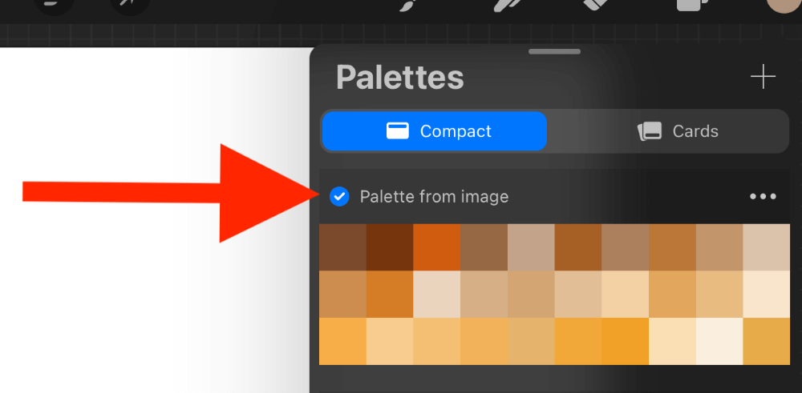
Task: Pick the vivid burnt-orange swatch in top row
Action: 437,247
